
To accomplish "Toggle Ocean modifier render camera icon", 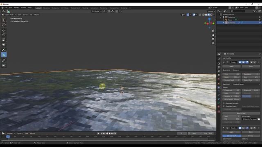I will pyautogui.click(x=240, y=62).
